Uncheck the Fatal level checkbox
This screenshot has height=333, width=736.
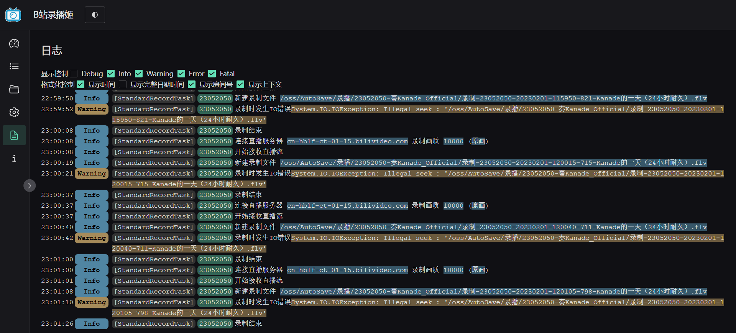coord(212,74)
